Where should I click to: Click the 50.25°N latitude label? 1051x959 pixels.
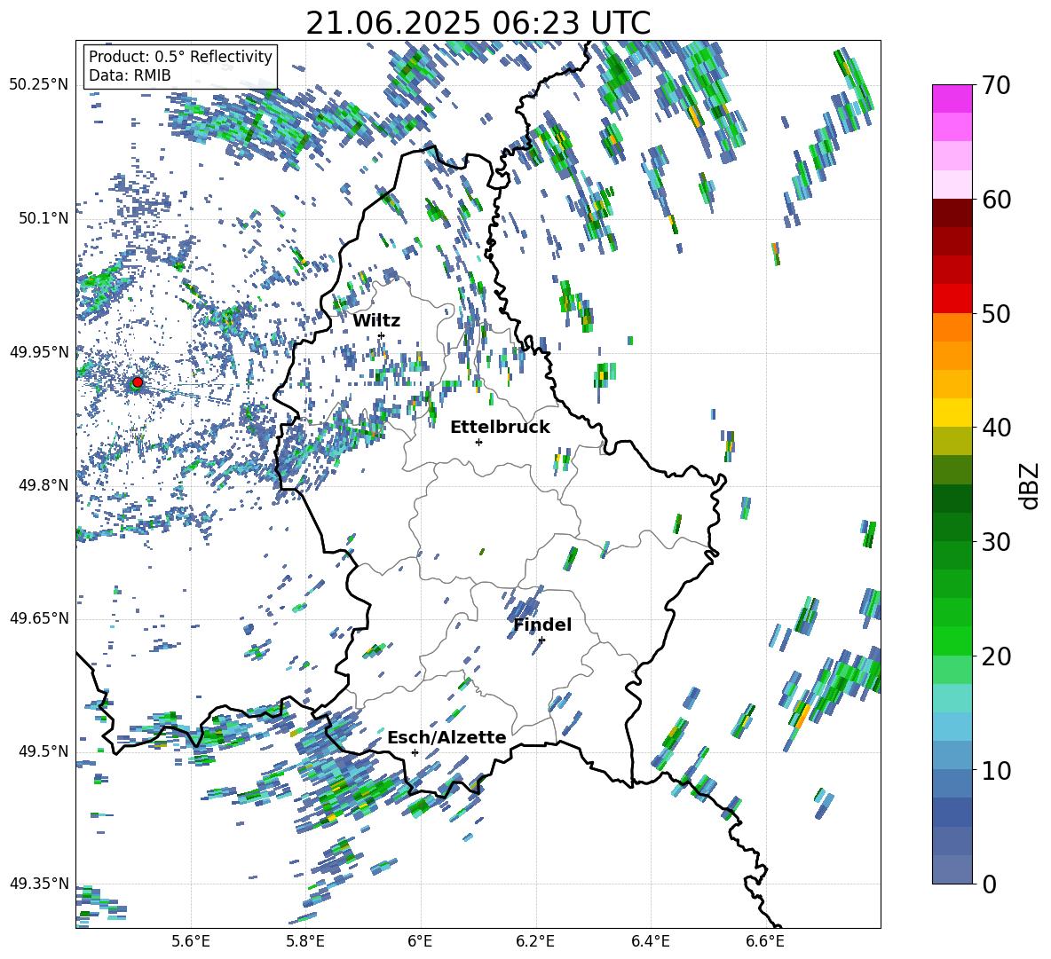point(39,85)
